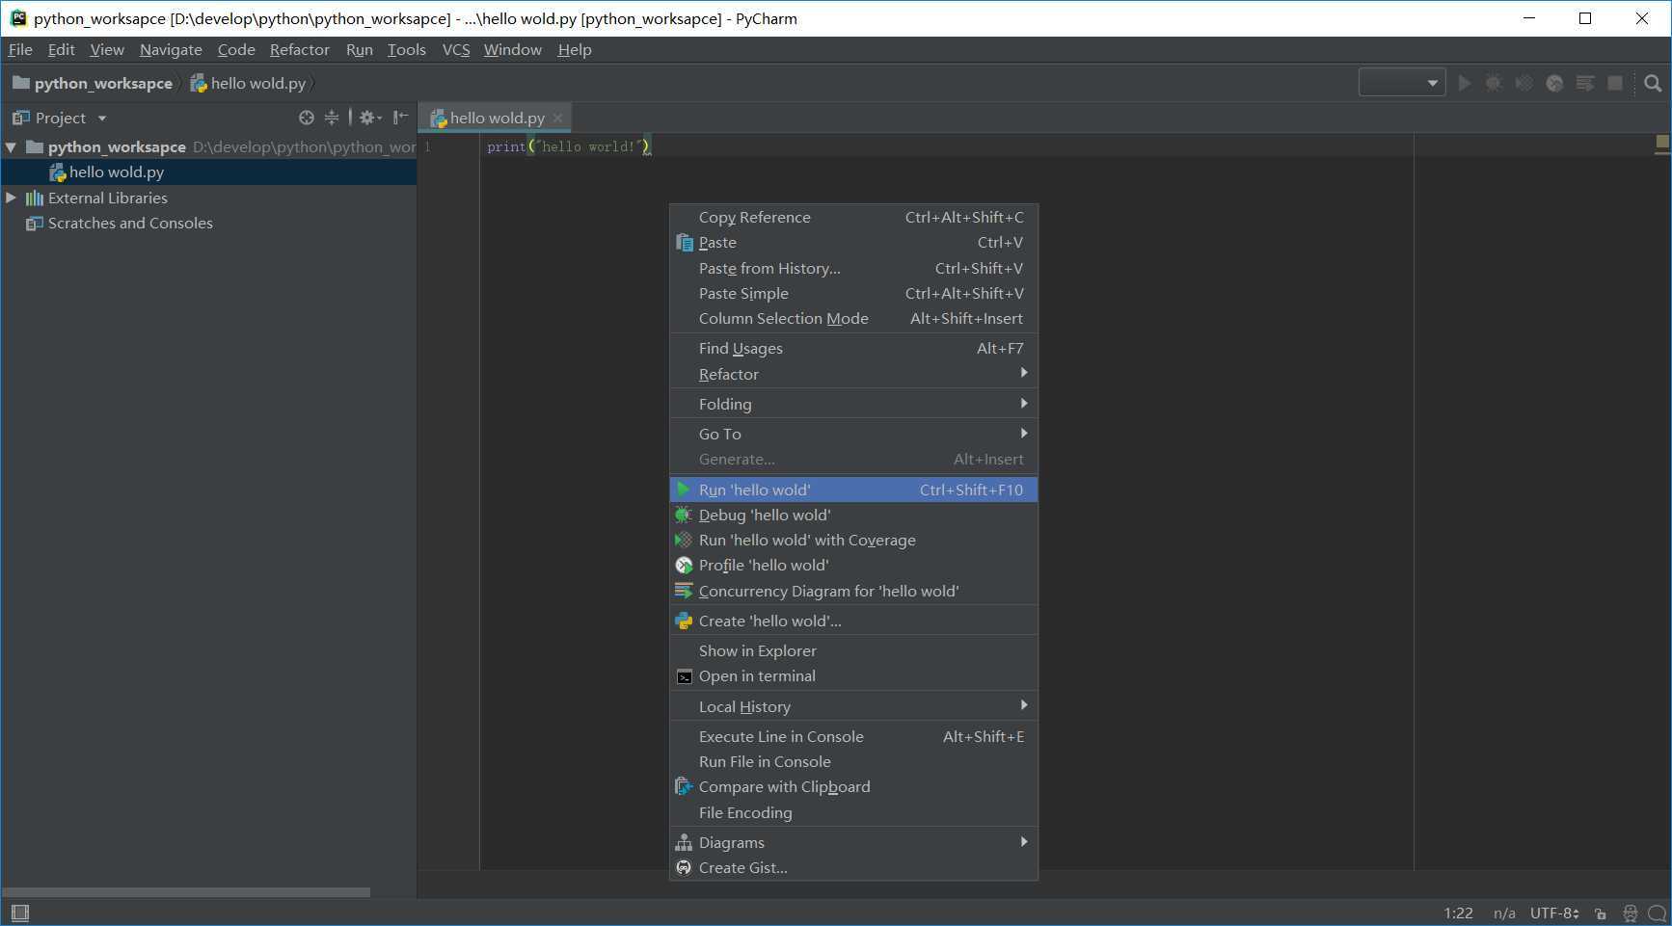Select Compare with Clipboard
The width and height of the screenshot is (1672, 926).
pos(853,786)
